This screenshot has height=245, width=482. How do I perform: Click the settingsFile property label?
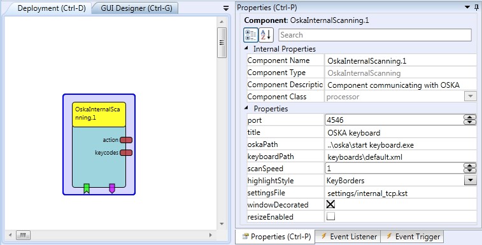click(266, 193)
